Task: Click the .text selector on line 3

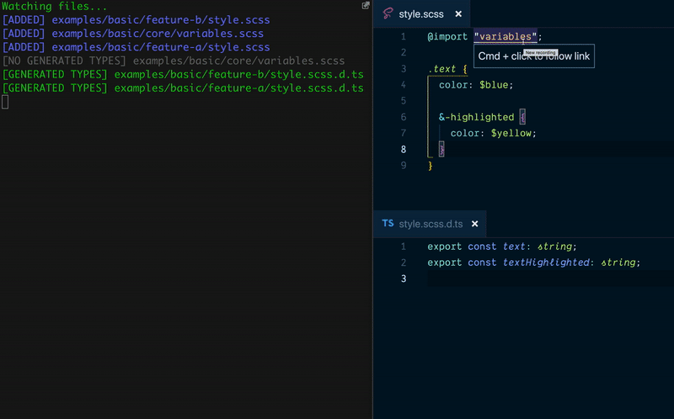Action: (441, 69)
